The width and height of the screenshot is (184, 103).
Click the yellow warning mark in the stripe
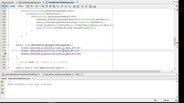(x=177, y=47)
